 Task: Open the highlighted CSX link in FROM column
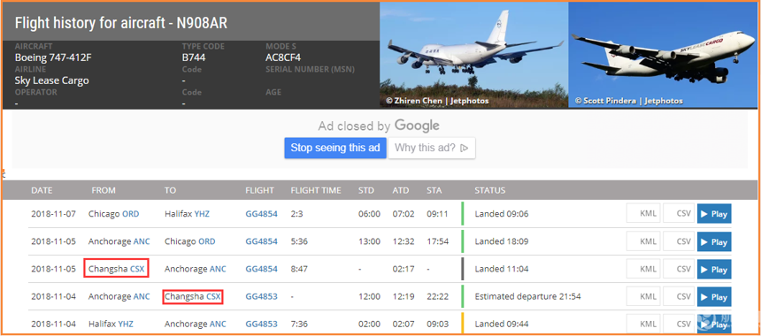pos(137,269)
